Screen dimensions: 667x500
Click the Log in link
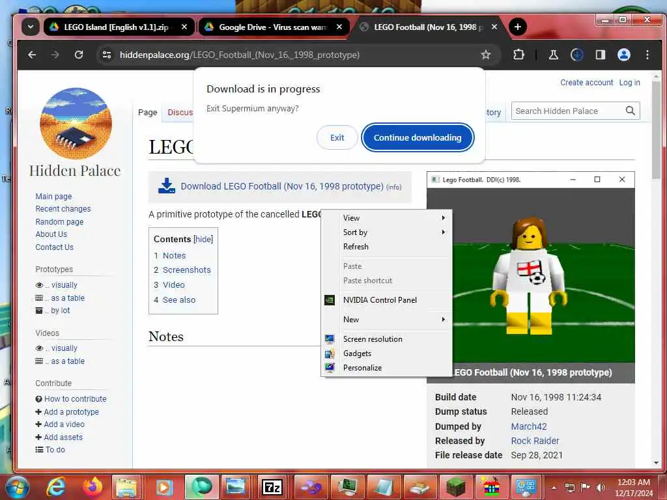coord(630,83)
